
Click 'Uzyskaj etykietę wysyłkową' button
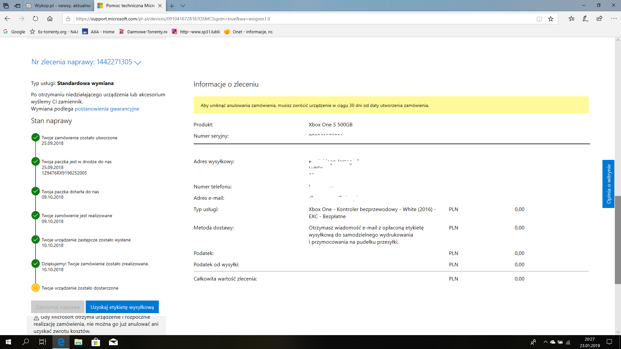[x=122, y=307]
